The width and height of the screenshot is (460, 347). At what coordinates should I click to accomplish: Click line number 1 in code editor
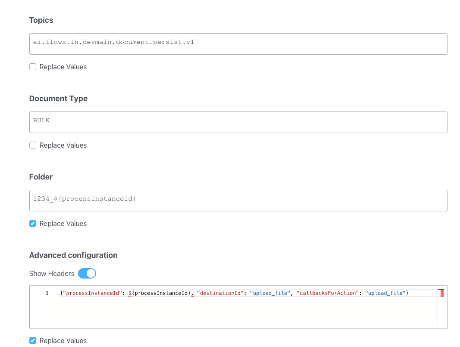[47, 293]
